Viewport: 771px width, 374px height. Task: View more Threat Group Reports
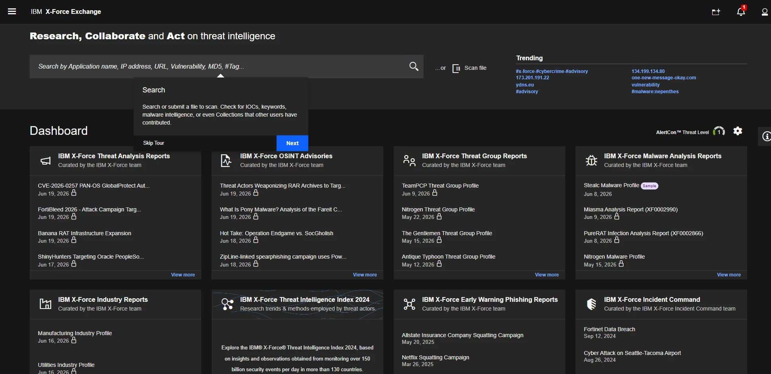[547, 275]
